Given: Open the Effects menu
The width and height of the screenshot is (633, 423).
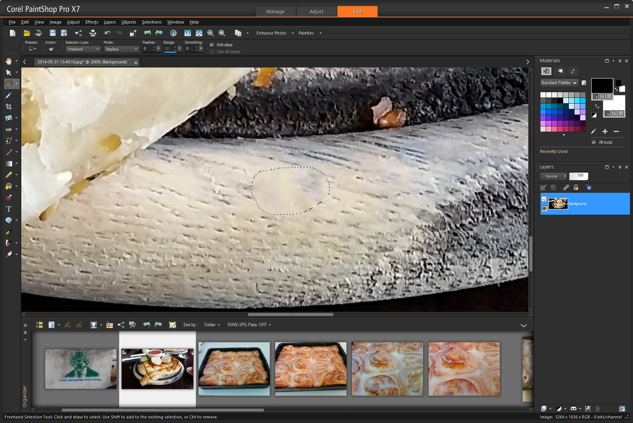Looking at the screenshot, I should click(x=91, y=22).
